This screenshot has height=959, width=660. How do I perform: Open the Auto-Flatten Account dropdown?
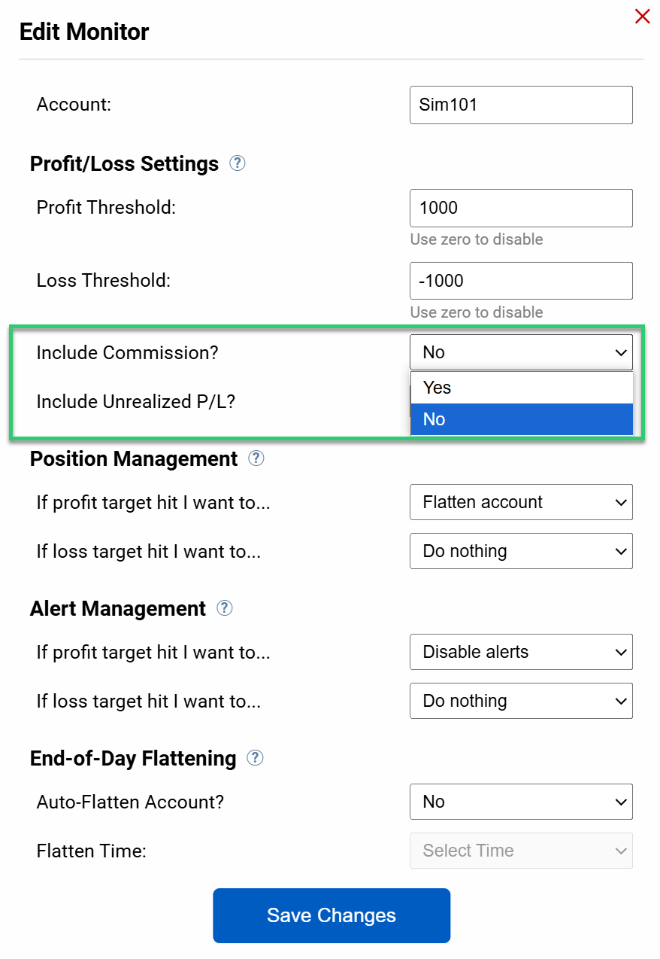coord(521,802)
